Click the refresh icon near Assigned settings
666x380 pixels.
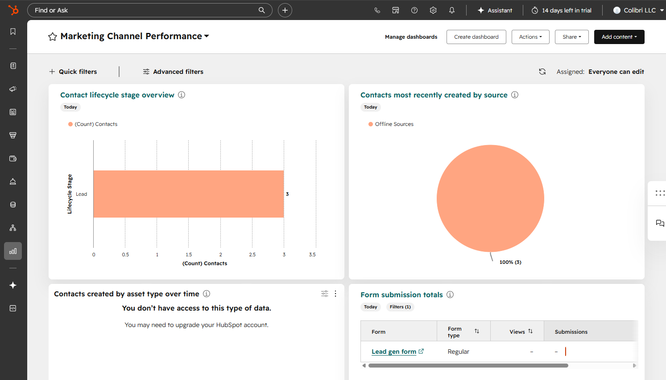pyautogui.click(x=542, y=71)
